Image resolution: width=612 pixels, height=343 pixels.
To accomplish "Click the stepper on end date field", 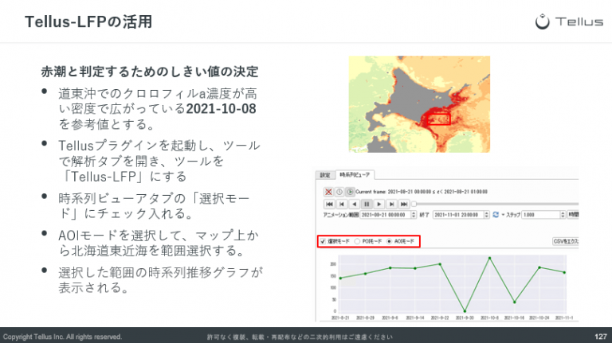I will (486, 215).
